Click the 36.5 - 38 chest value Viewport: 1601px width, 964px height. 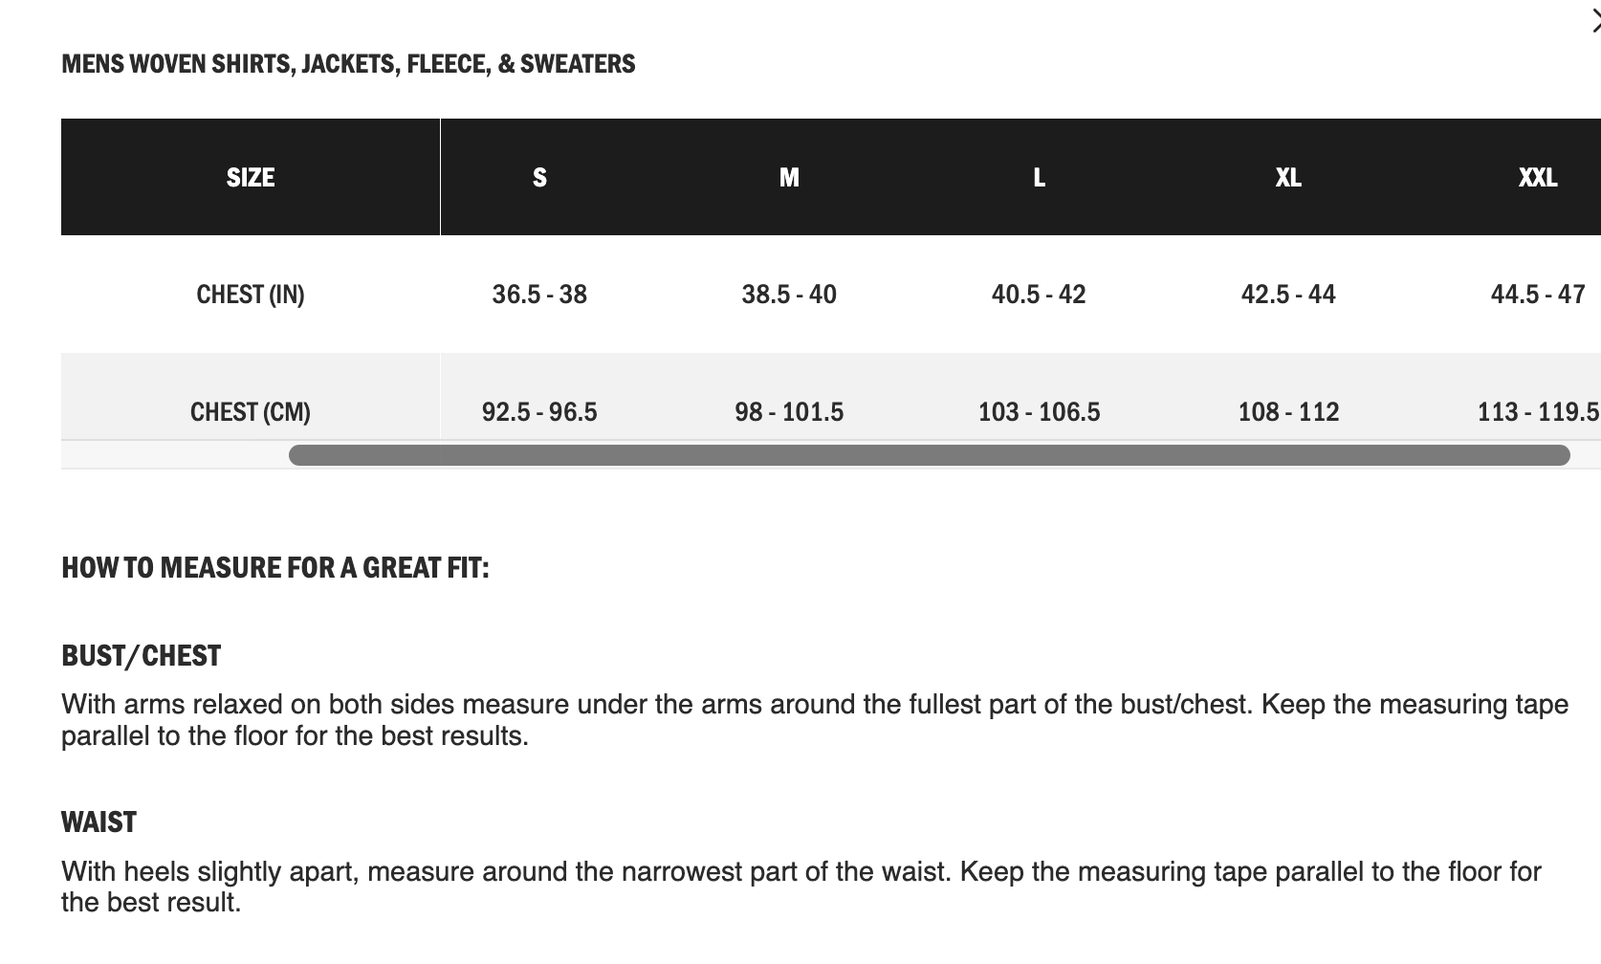[539, 295]
